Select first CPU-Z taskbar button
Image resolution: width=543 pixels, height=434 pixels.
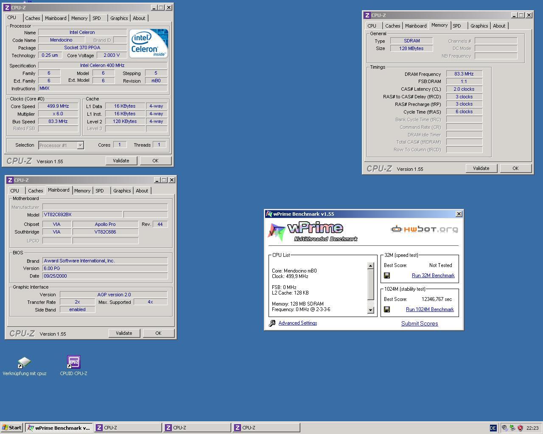(128, 428)
